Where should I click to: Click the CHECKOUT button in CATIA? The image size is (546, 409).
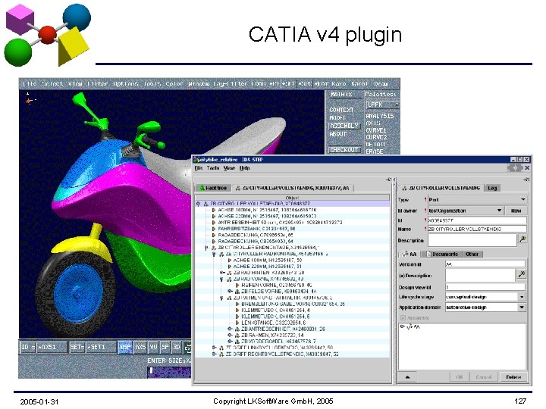tap(344, 150)
